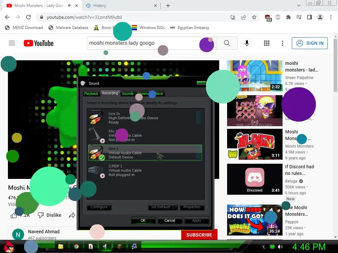Open the Malware Database bookmark
This screenshot has height=253, width=338.
pyautogui.click(x=69, y=28)
